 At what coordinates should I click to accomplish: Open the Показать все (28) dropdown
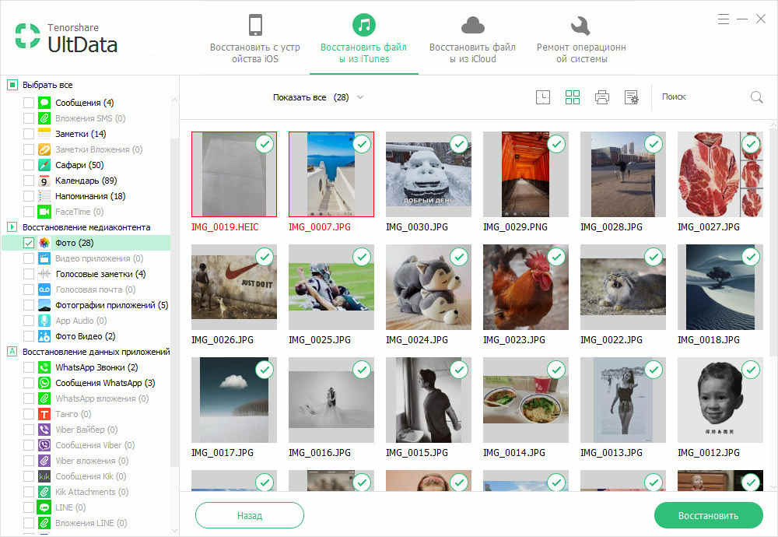[x=318, y=97]
